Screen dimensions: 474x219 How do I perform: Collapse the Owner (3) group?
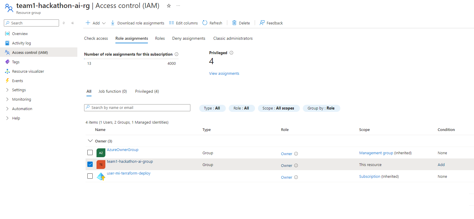pos(90,141)
